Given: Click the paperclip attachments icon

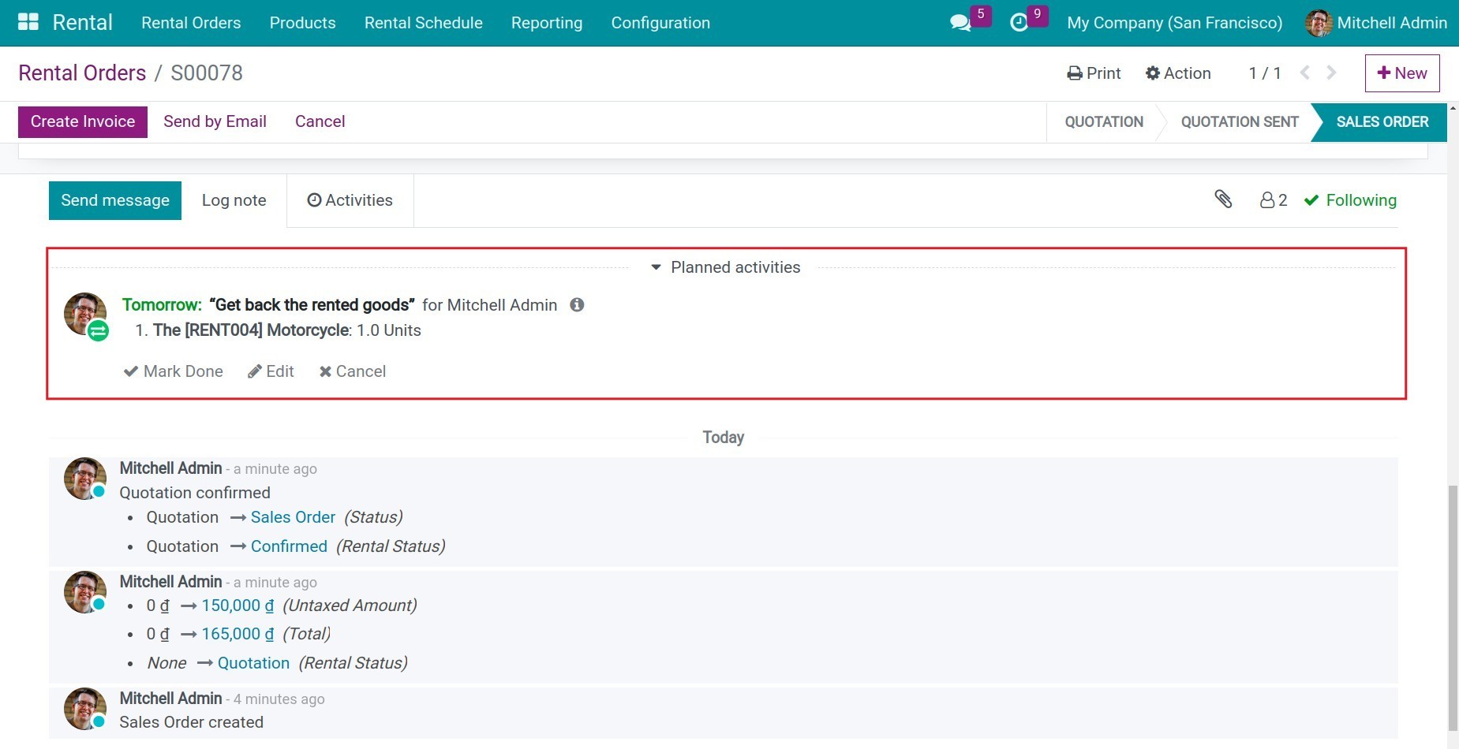Looking at the screenshot, I should click(x=1223, y=199).
